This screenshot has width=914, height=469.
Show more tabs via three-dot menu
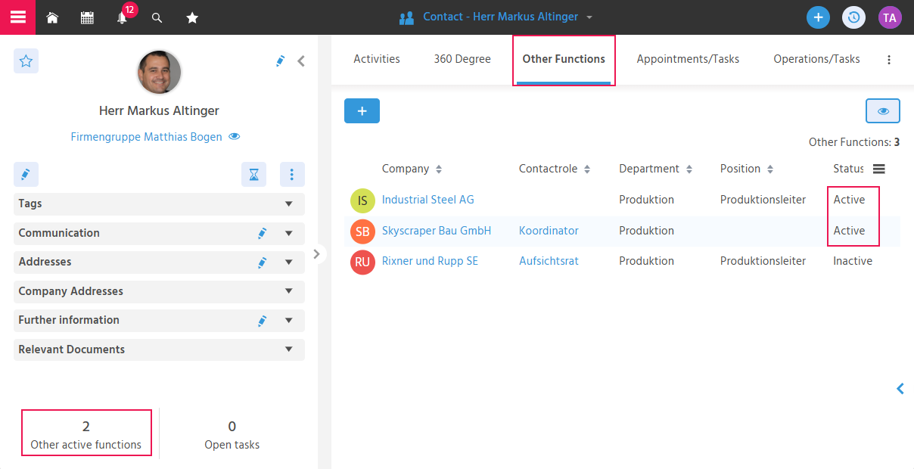pos(889,60)
